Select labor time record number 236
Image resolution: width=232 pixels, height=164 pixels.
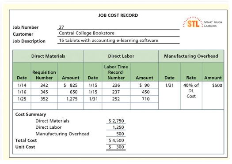click(x=116, y=86)
